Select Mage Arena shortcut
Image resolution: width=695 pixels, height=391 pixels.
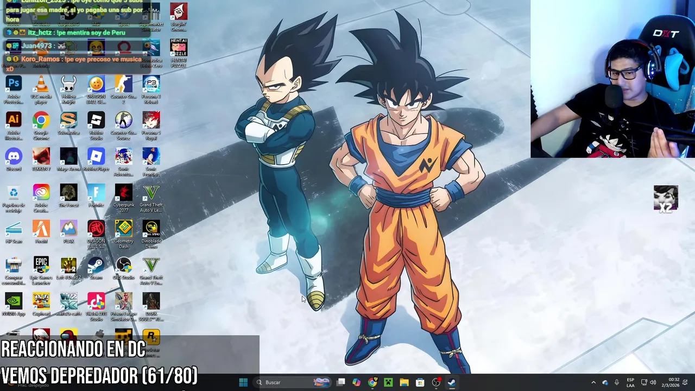68,160
